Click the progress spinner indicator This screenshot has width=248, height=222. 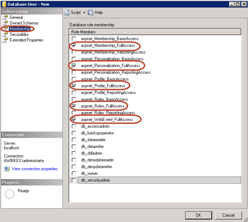(10, 194)
